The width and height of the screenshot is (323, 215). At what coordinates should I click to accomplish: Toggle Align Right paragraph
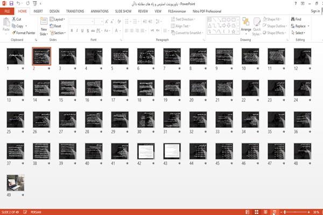pos(137,31)
